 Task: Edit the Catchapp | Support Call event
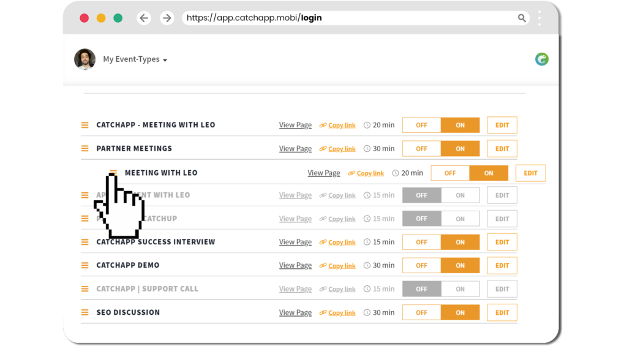pyautogui.click(x=502, y=289)
